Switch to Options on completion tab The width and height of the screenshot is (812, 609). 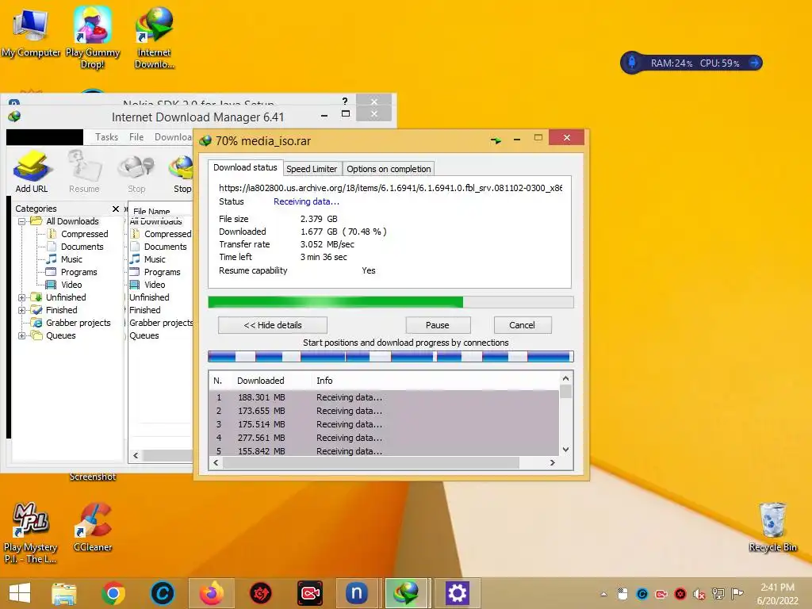389,169
